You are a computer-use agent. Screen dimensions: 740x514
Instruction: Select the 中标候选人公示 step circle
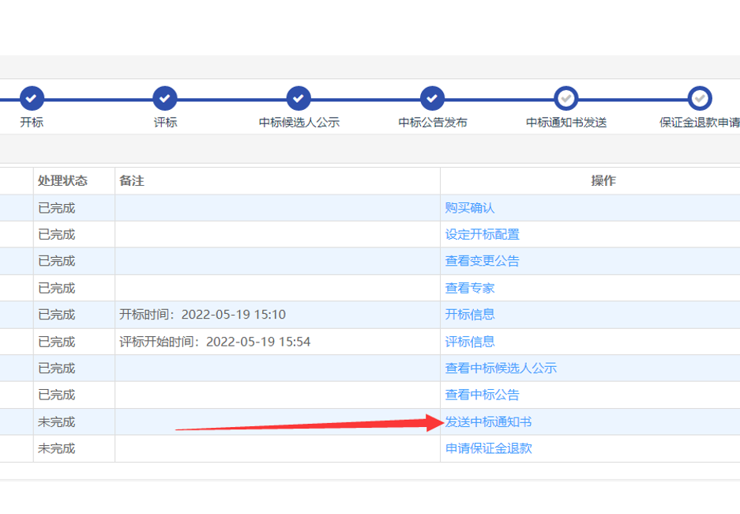(x=299, y=99)
